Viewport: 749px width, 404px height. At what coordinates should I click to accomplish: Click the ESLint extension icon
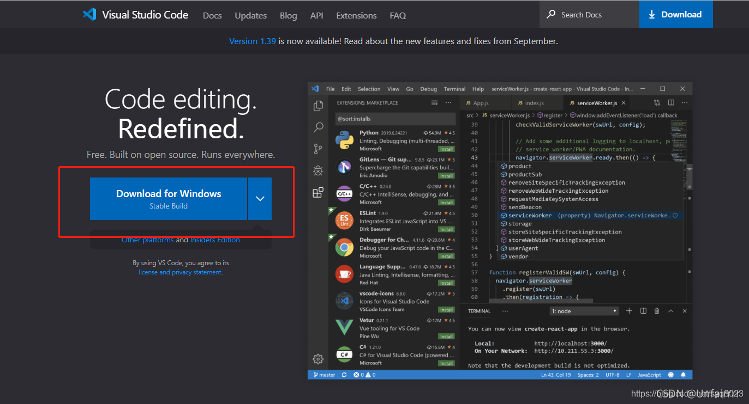[x=344, y=221]
